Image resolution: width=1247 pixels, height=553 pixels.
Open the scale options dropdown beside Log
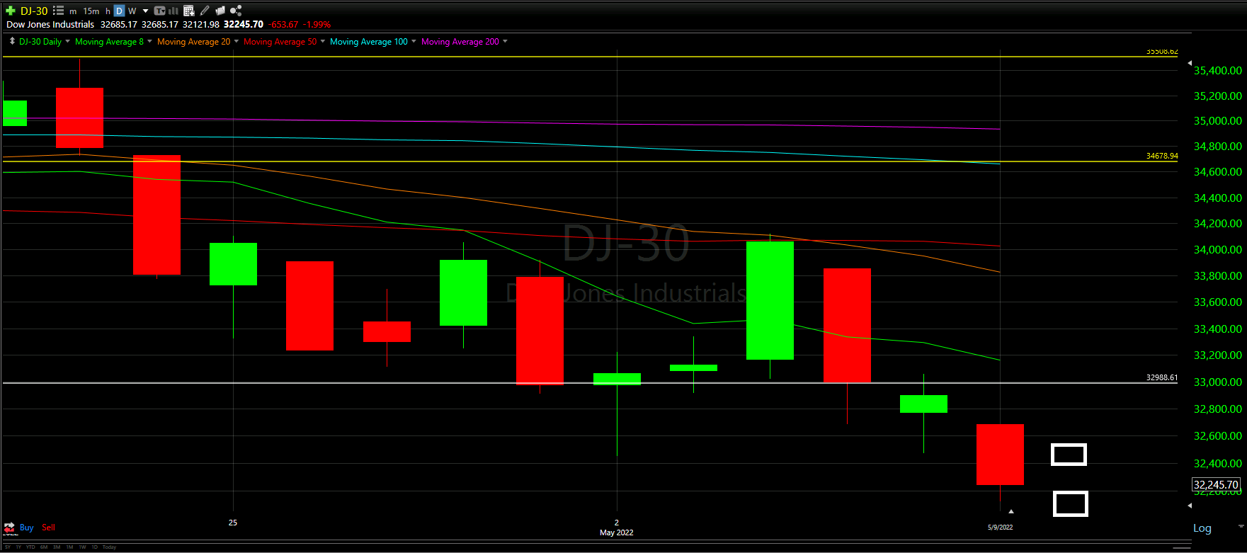tap(1241, 527)
